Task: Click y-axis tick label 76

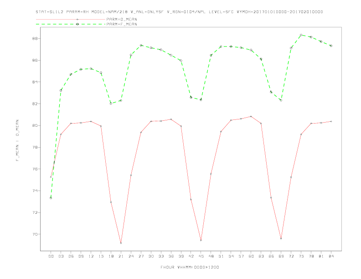Action: coord(35,169)
